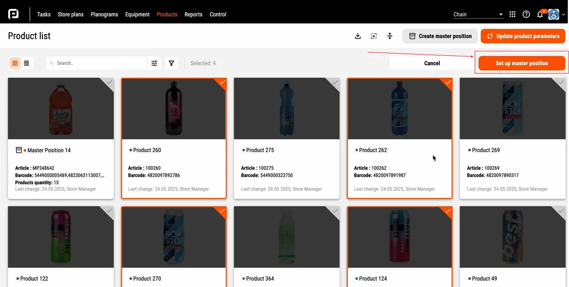Select Product 269 checkmark
The image size is (569, 287).
point(561,83)
